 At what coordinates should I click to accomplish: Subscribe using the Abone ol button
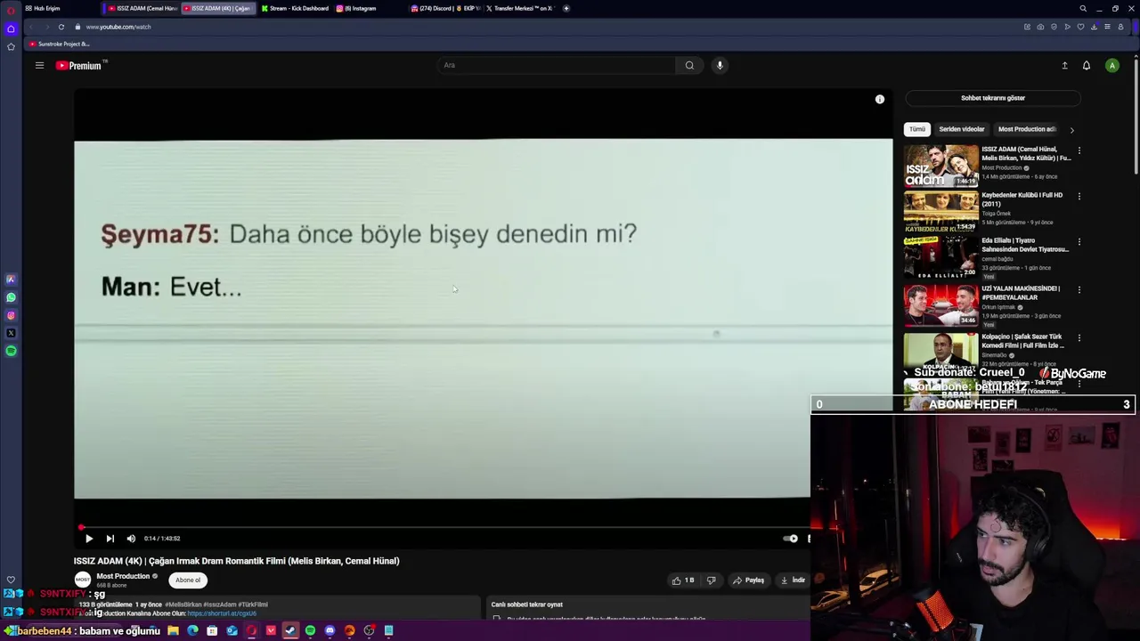pos(188,580)
